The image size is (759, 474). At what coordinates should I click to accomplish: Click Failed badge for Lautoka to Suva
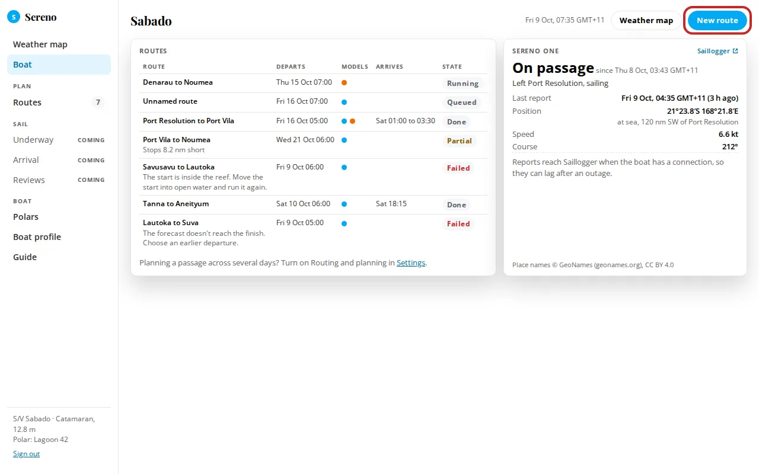click(458, 224)
